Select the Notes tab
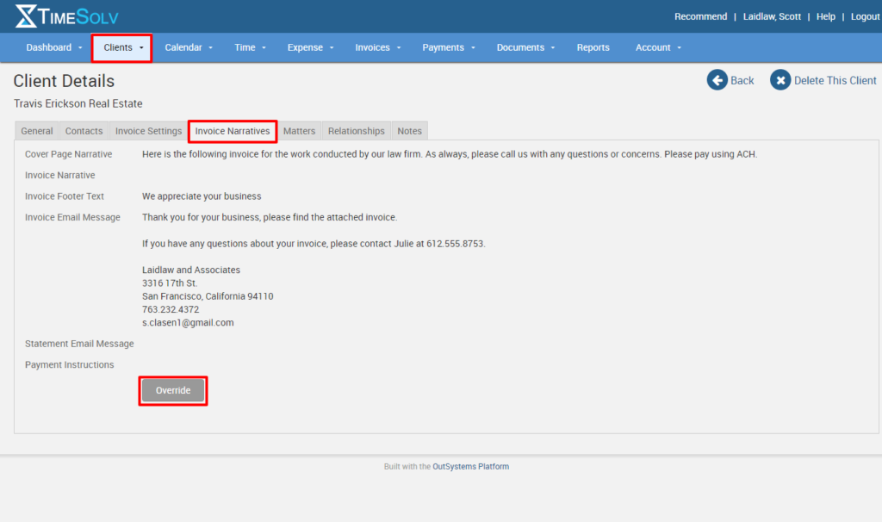This screenshot has width=882, height=522. click(409, 130)
